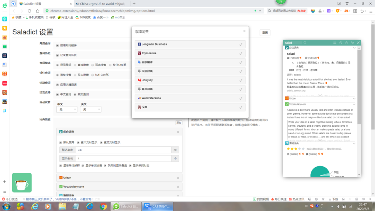
Task: Toggle the 记录查词历史 checkbox
Action: (x=57, y=55)
